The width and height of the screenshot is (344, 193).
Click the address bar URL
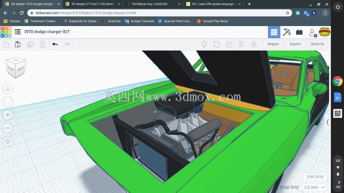click(x=86, y=13)
